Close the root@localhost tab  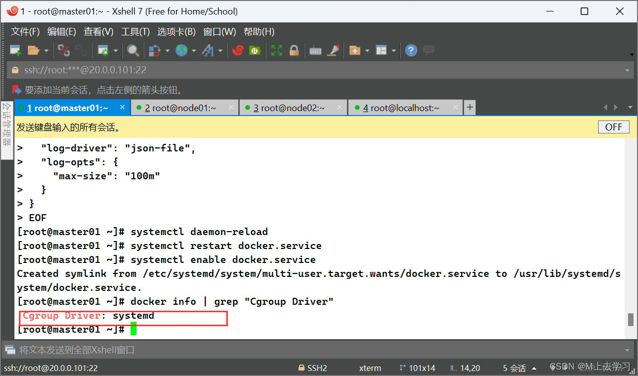[x=455, y=107]
